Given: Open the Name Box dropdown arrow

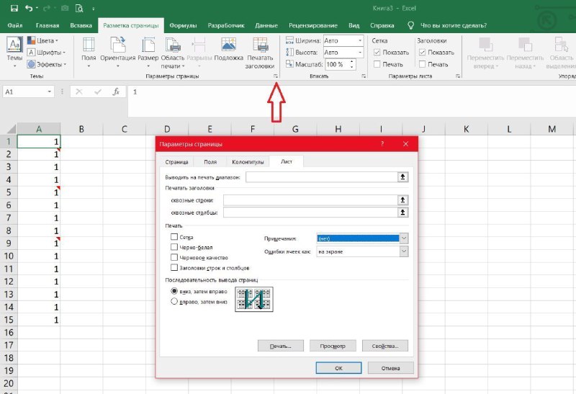Looking at the screenshot, I should click(49, 91).
